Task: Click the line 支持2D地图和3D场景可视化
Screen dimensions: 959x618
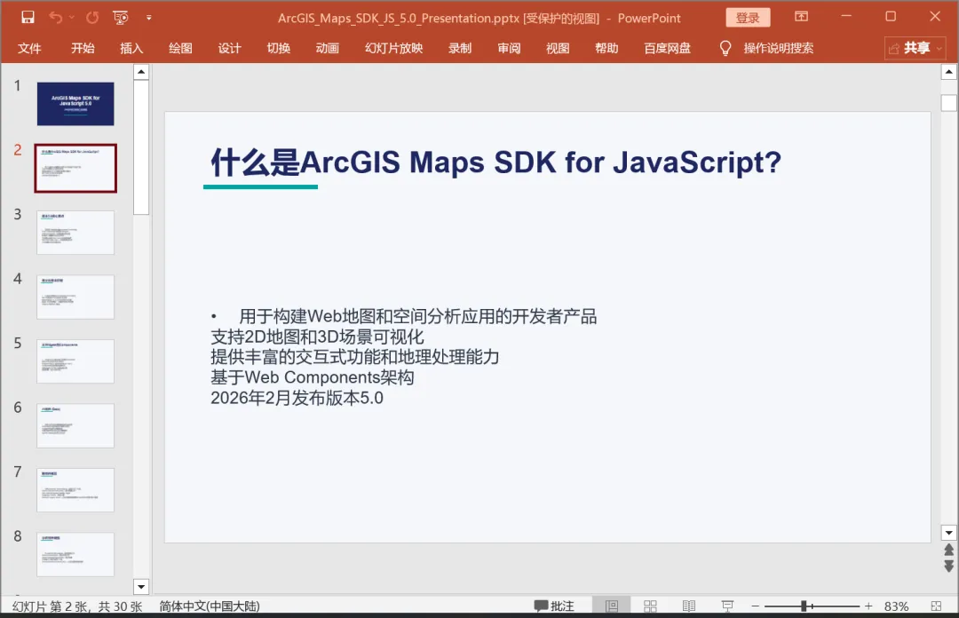Action: [317, 337]
